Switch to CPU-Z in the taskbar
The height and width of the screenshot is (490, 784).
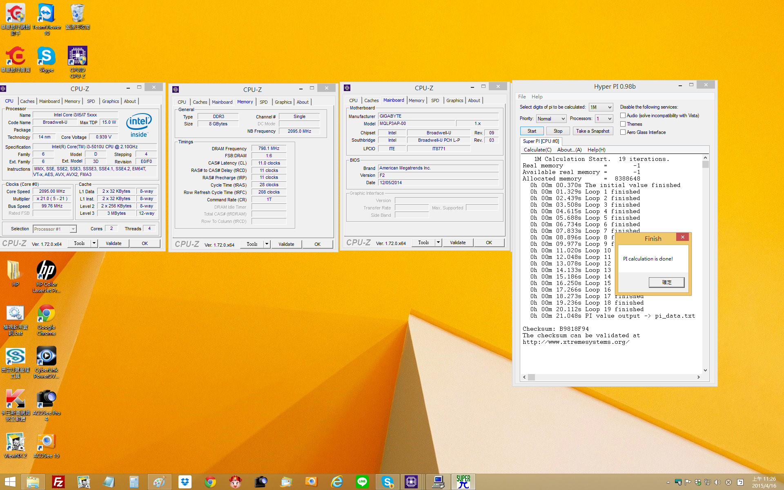pos(411,482)
